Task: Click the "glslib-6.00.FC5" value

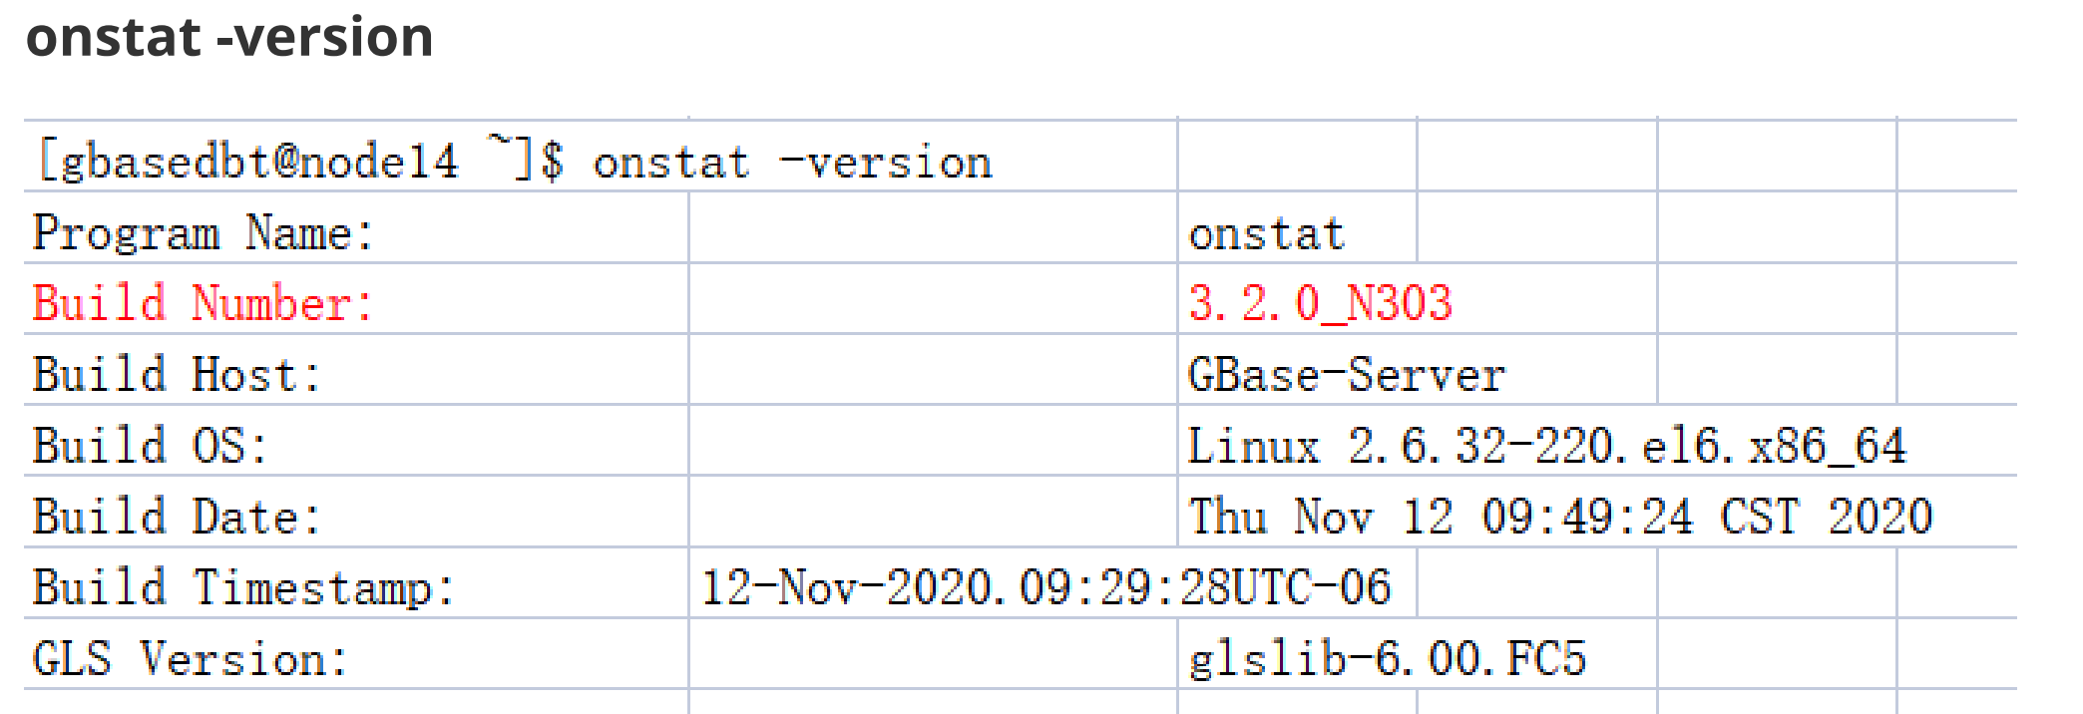Action: pos(1387,658)
